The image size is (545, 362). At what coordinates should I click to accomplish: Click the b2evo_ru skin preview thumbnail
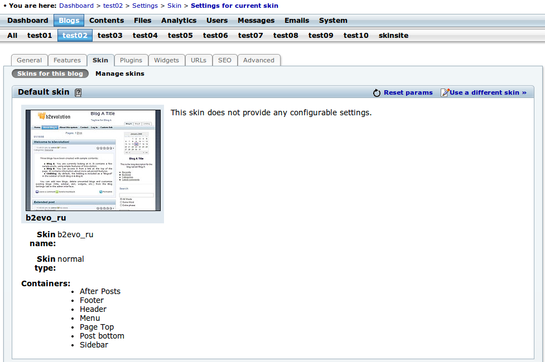(x=93, y=160)
